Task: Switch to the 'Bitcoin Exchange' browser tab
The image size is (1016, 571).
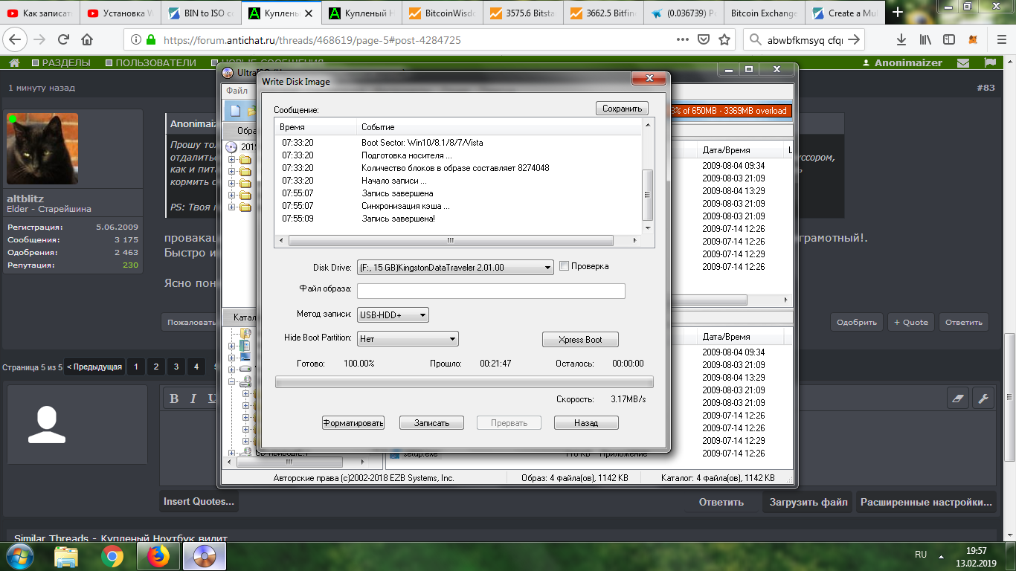Action: point(764,13)
